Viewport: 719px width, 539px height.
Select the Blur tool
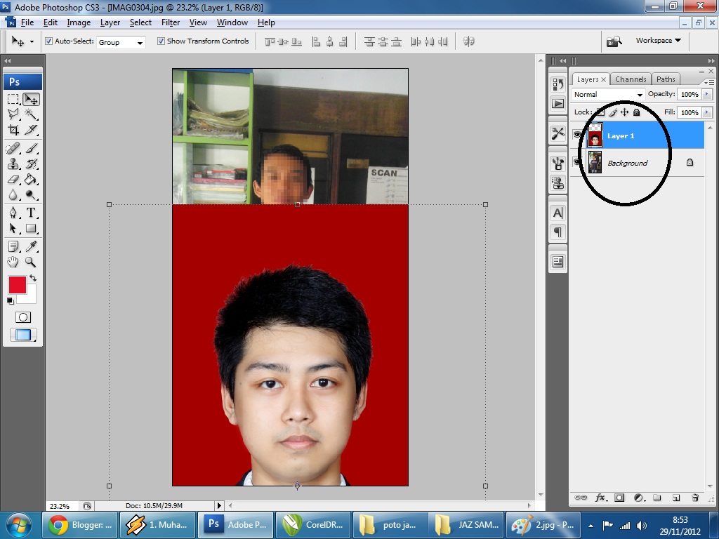tap(13, 195)
